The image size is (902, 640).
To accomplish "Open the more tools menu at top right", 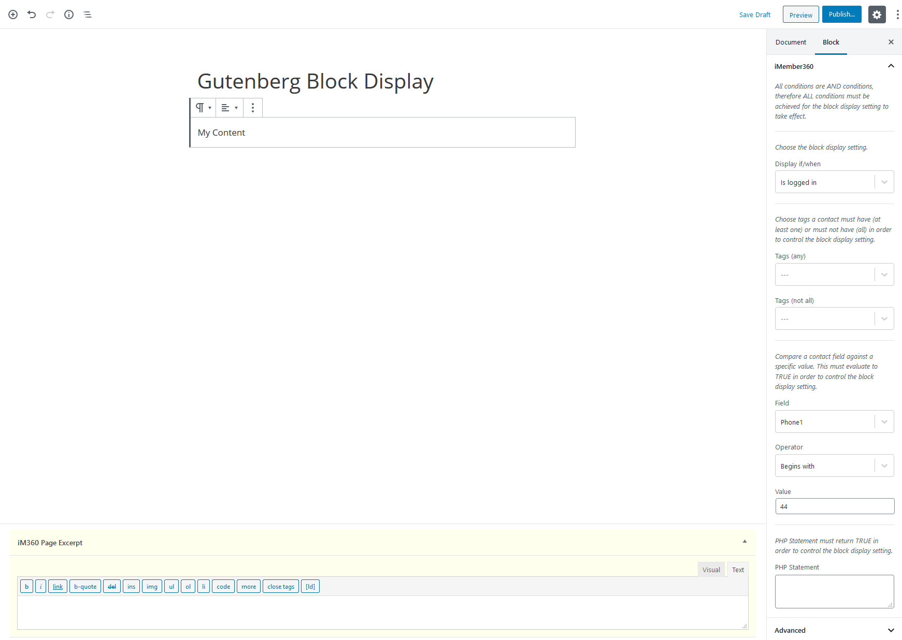I will pyautogui.click(x=898, y=14).
